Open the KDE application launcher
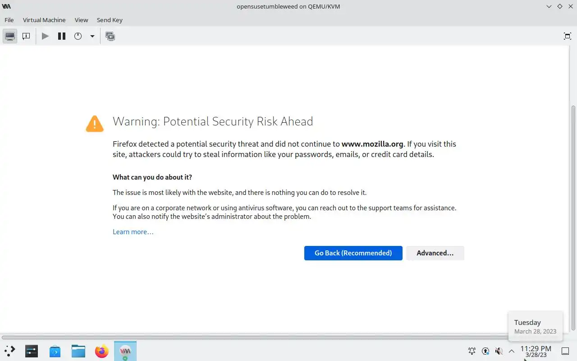Screen dimensions: 577x361 click(9, 351)
